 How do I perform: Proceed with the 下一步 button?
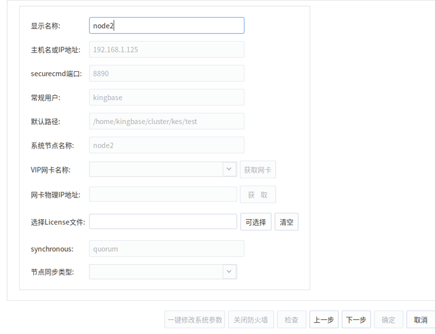(356, 319)
